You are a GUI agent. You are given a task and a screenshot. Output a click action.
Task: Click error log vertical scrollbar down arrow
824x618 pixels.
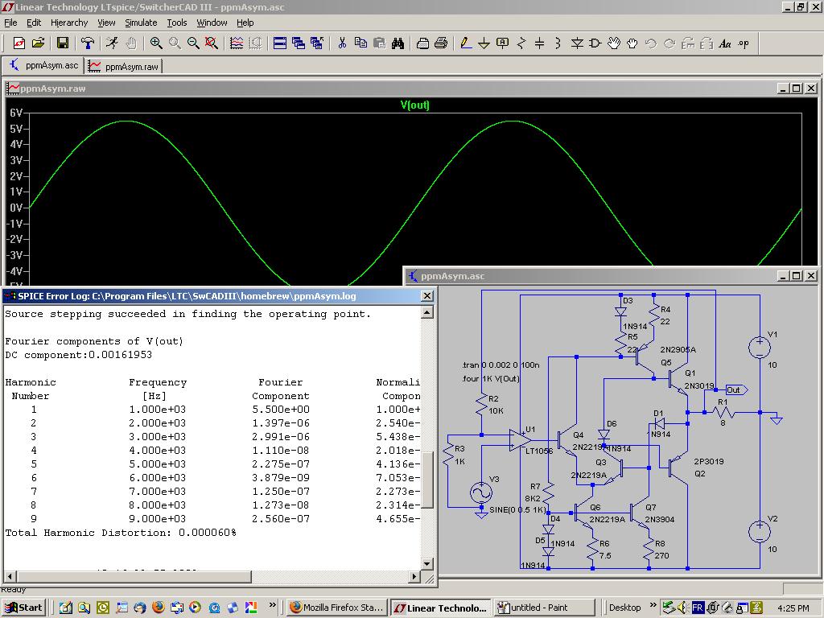tap(427, 562)
